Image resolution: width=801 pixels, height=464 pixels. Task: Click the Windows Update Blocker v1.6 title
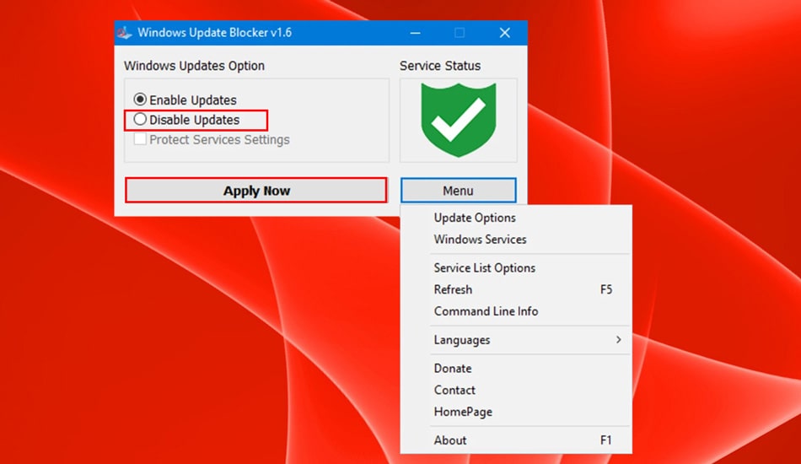pyautogui.click(x=214, y=33)
